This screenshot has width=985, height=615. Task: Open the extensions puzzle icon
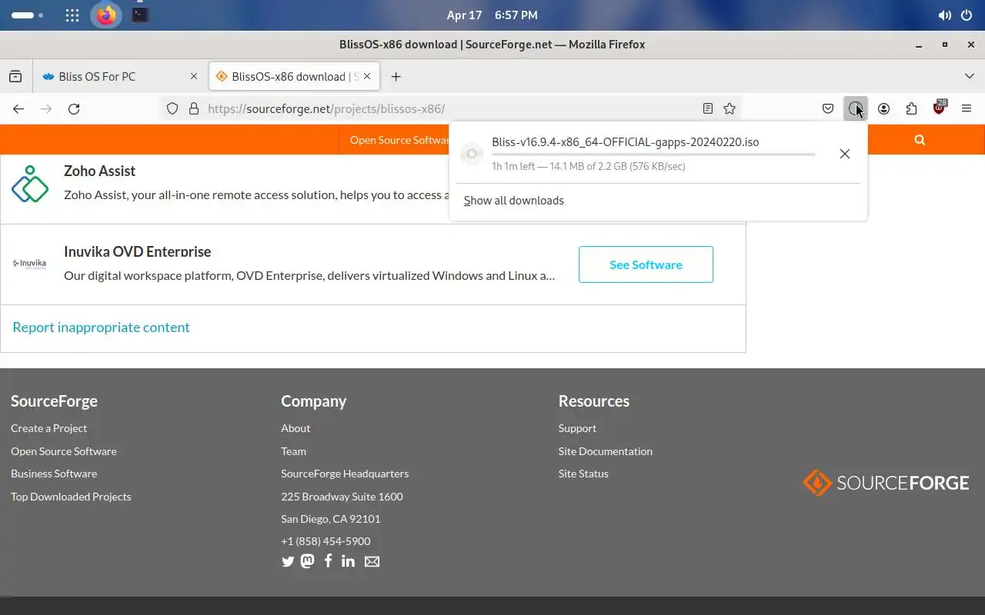pyautogui.click(x=911, y=108)
